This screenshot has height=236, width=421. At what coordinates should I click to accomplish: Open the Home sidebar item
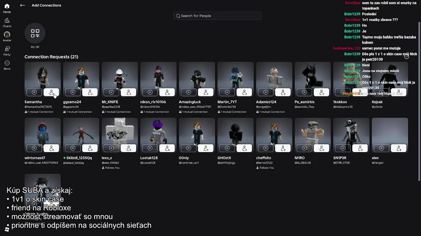(7, 9)
